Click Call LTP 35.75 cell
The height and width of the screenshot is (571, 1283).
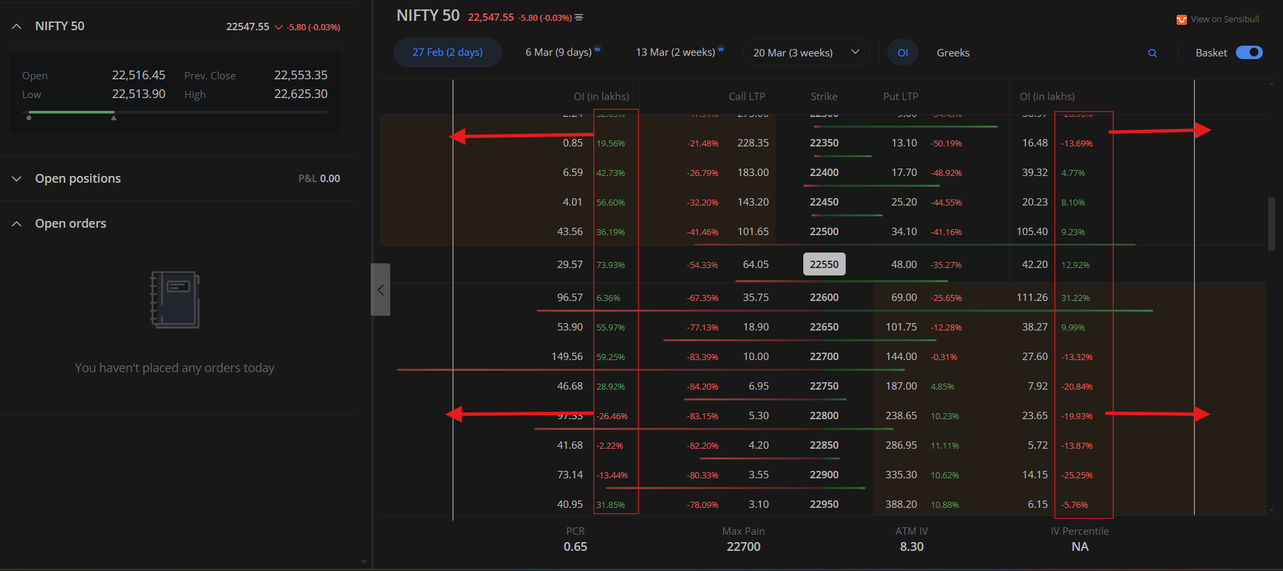pos(756,298)
